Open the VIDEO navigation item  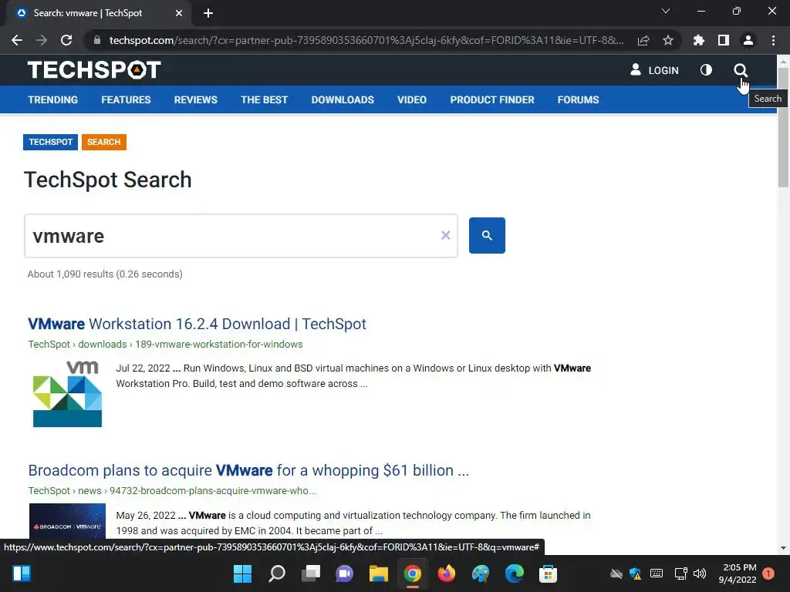pyautogui.click(x=412, y=99)
